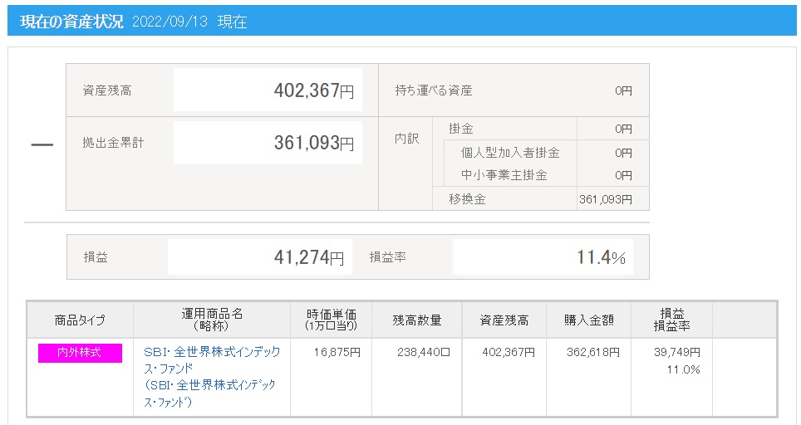Click the pink 内外株式 product type tag

(x=80, y=353)
